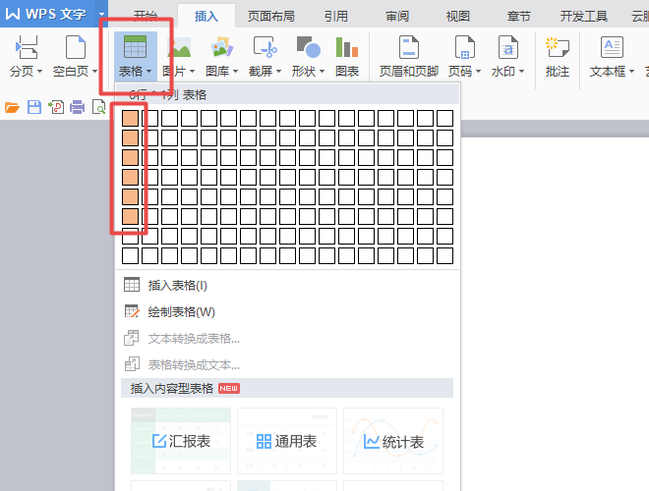Click the export to PDF icon
The image size is (649, 491).
click(55, 107)
